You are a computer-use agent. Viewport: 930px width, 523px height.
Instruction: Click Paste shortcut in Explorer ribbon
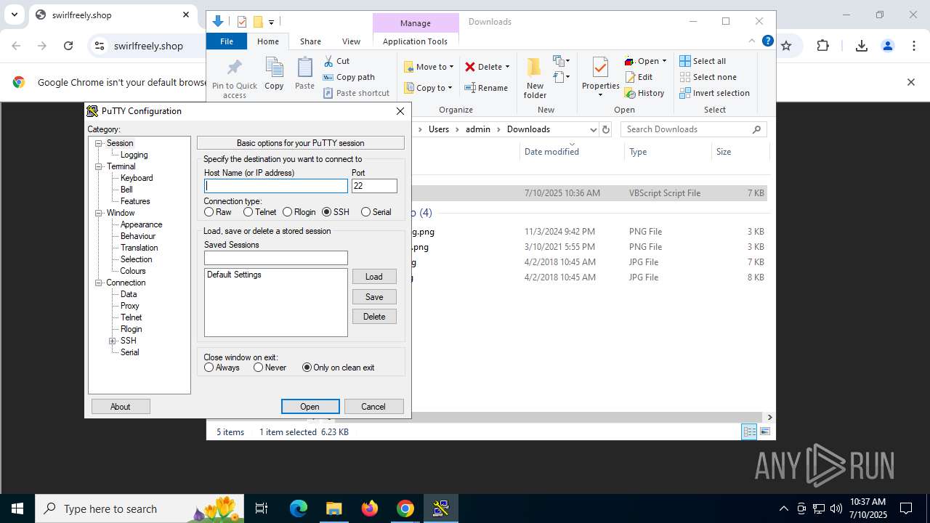(x=356, y=93)
